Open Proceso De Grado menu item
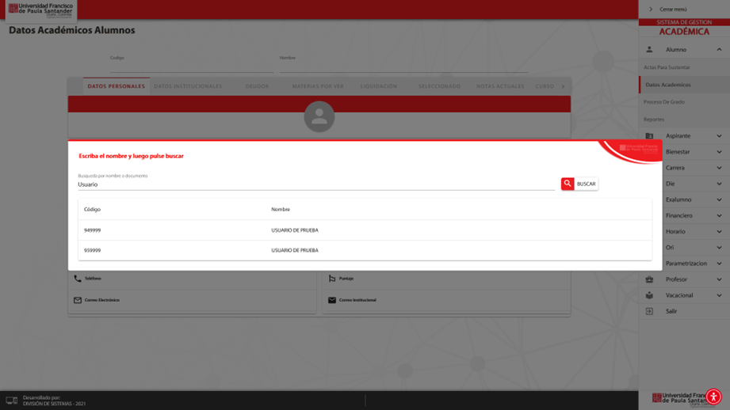Screen dimensions: 730x410 [664, 102]
